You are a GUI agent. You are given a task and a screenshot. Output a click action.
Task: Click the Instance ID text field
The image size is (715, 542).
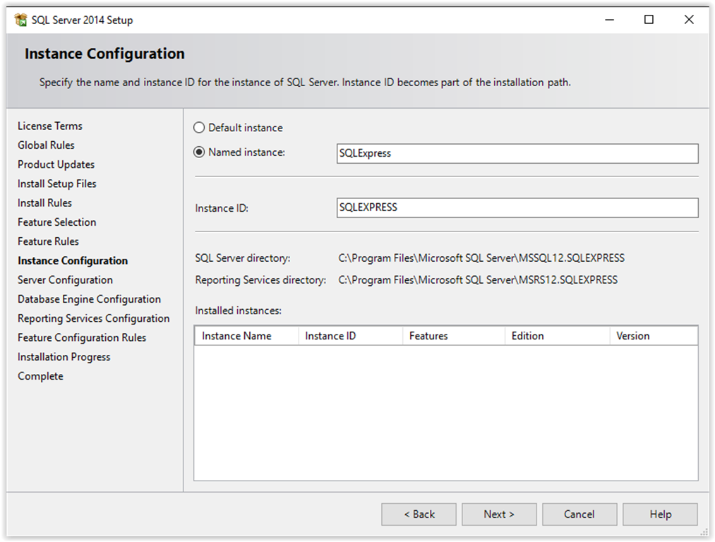point(517,207)
